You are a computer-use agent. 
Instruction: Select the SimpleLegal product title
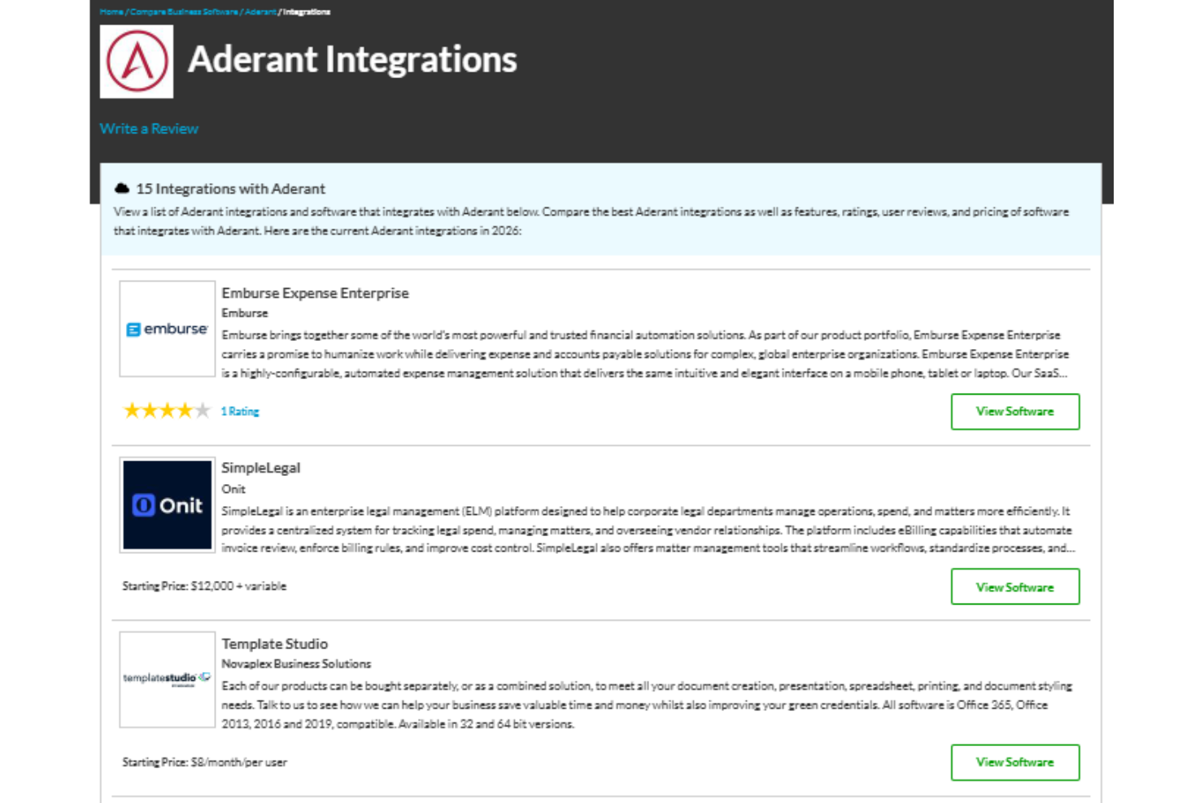click(260, 468)
